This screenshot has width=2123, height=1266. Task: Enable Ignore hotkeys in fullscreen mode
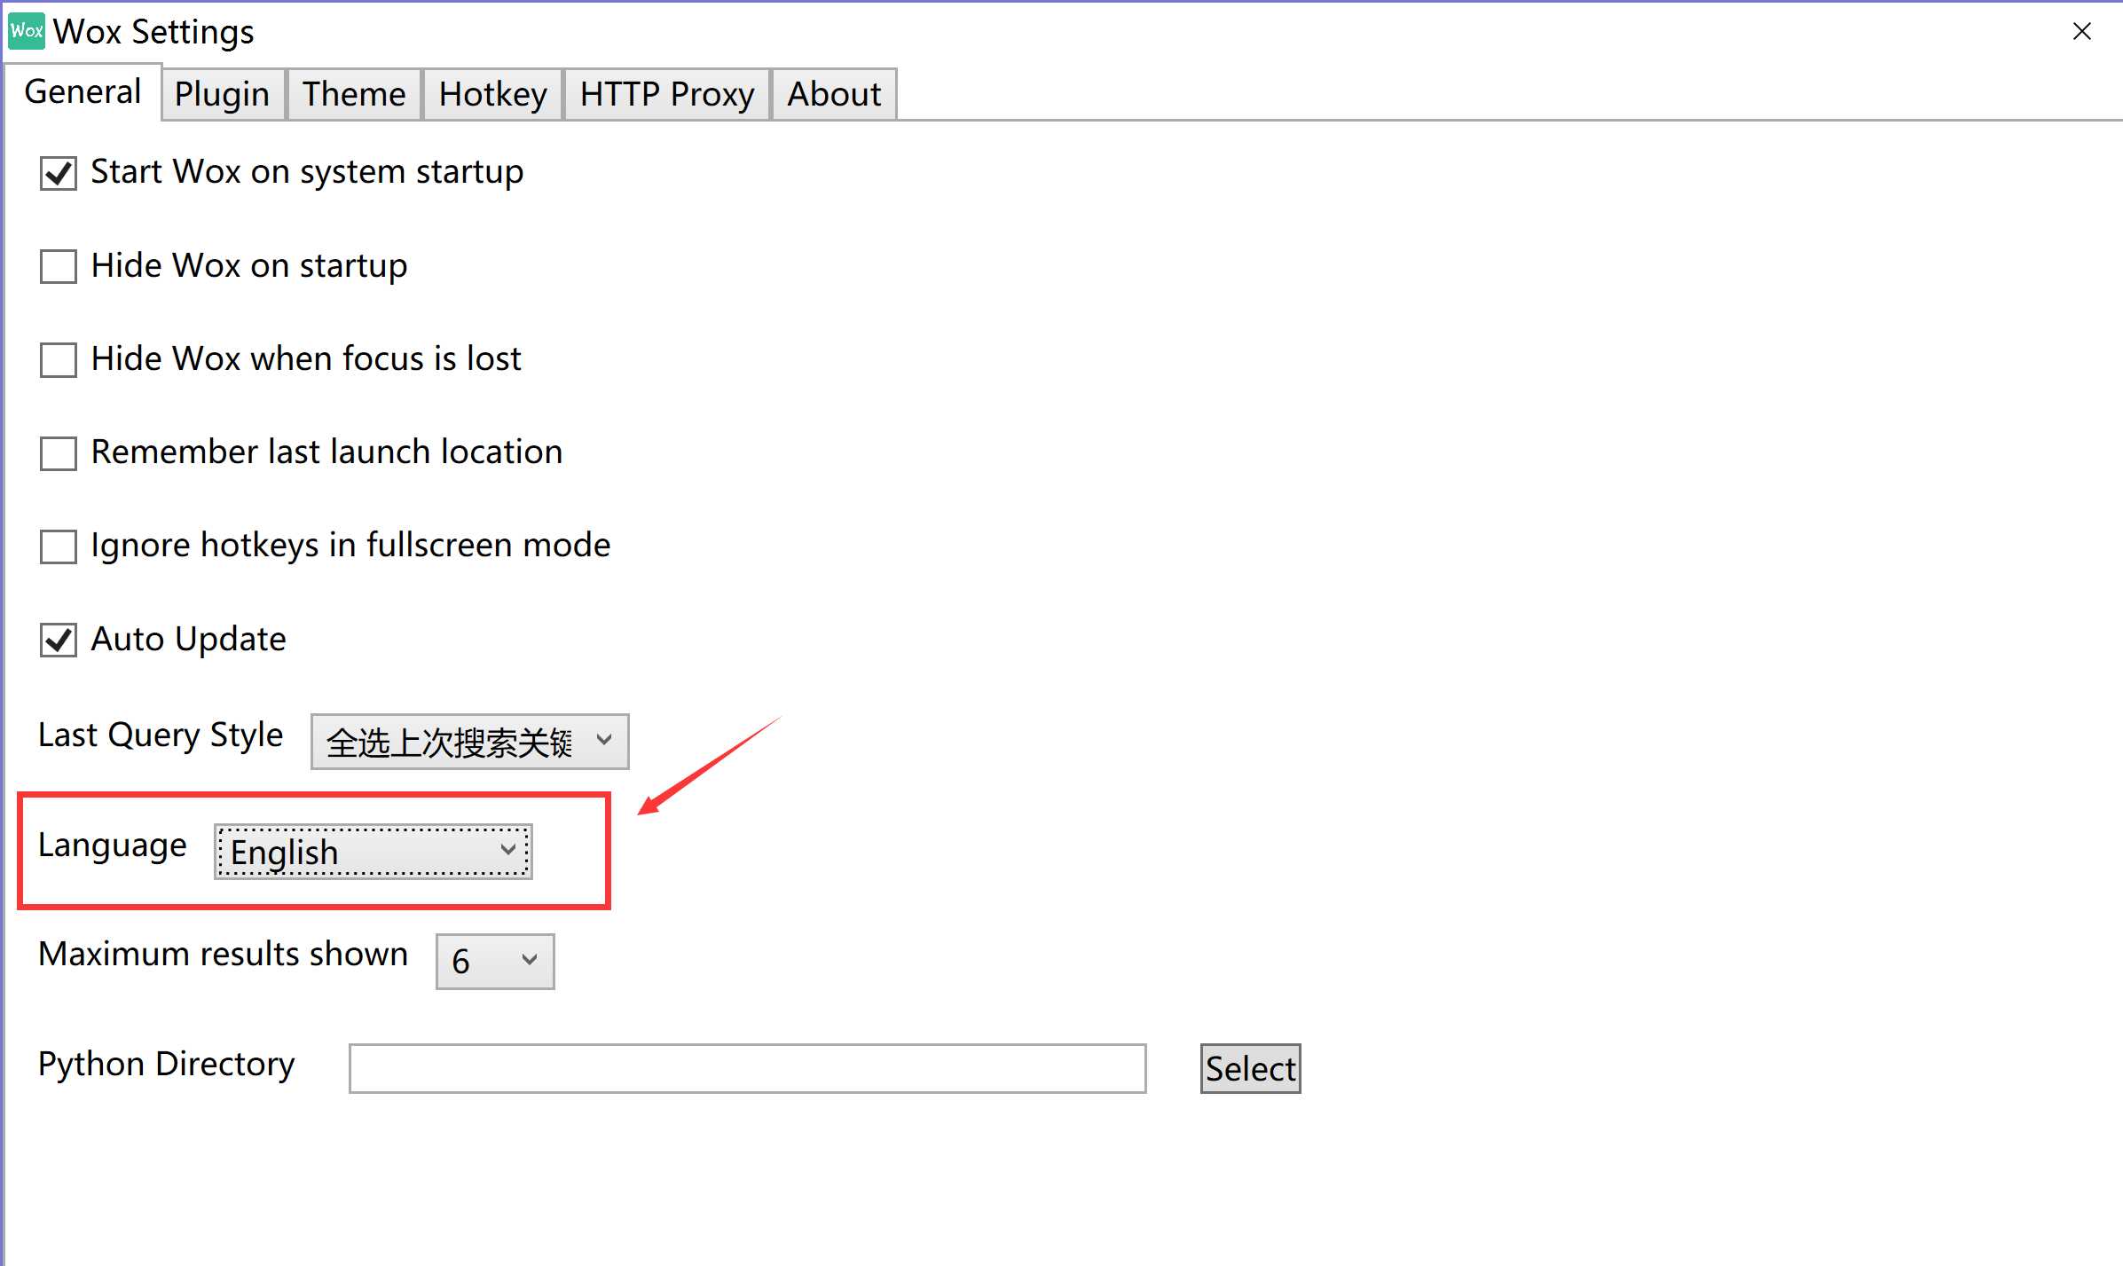(59, 547)
